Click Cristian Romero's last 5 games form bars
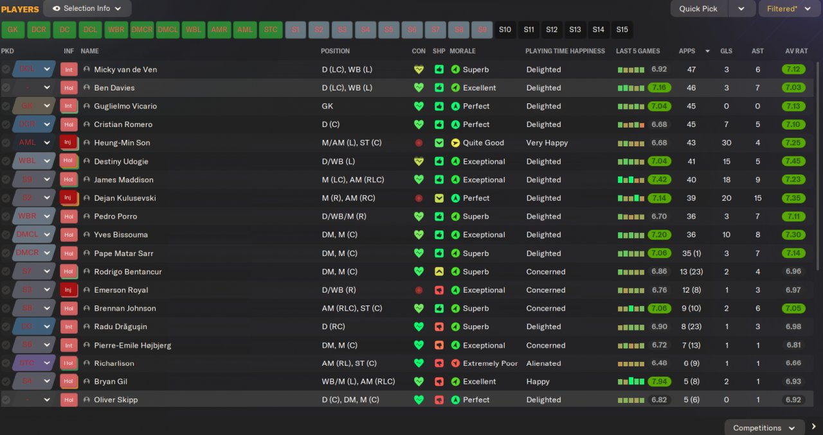The width and height of the screenshot is (823, 435). tap(631, 124)
